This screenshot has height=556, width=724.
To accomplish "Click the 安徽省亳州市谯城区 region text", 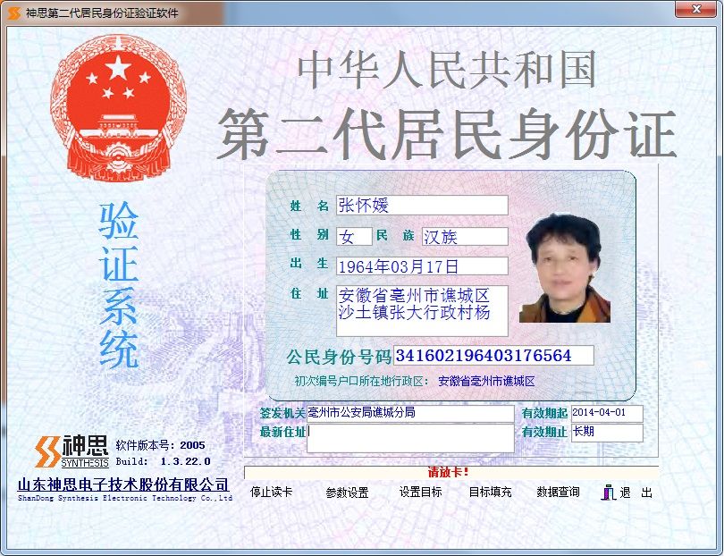I will [486, 381].
